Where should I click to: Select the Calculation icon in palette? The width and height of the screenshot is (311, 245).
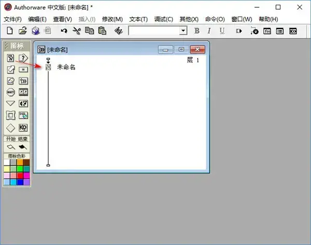point(23,70)
